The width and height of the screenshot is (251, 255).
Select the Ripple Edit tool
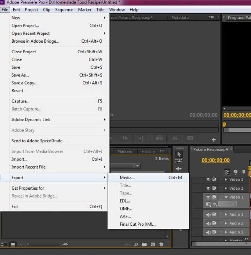pos(179,169)
